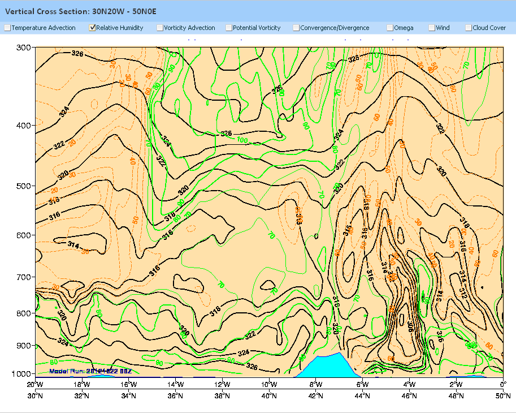This screenshot has height=413, width=516.
Task: Enable the Temperature Advection checkbox
Action: (7, 28)
